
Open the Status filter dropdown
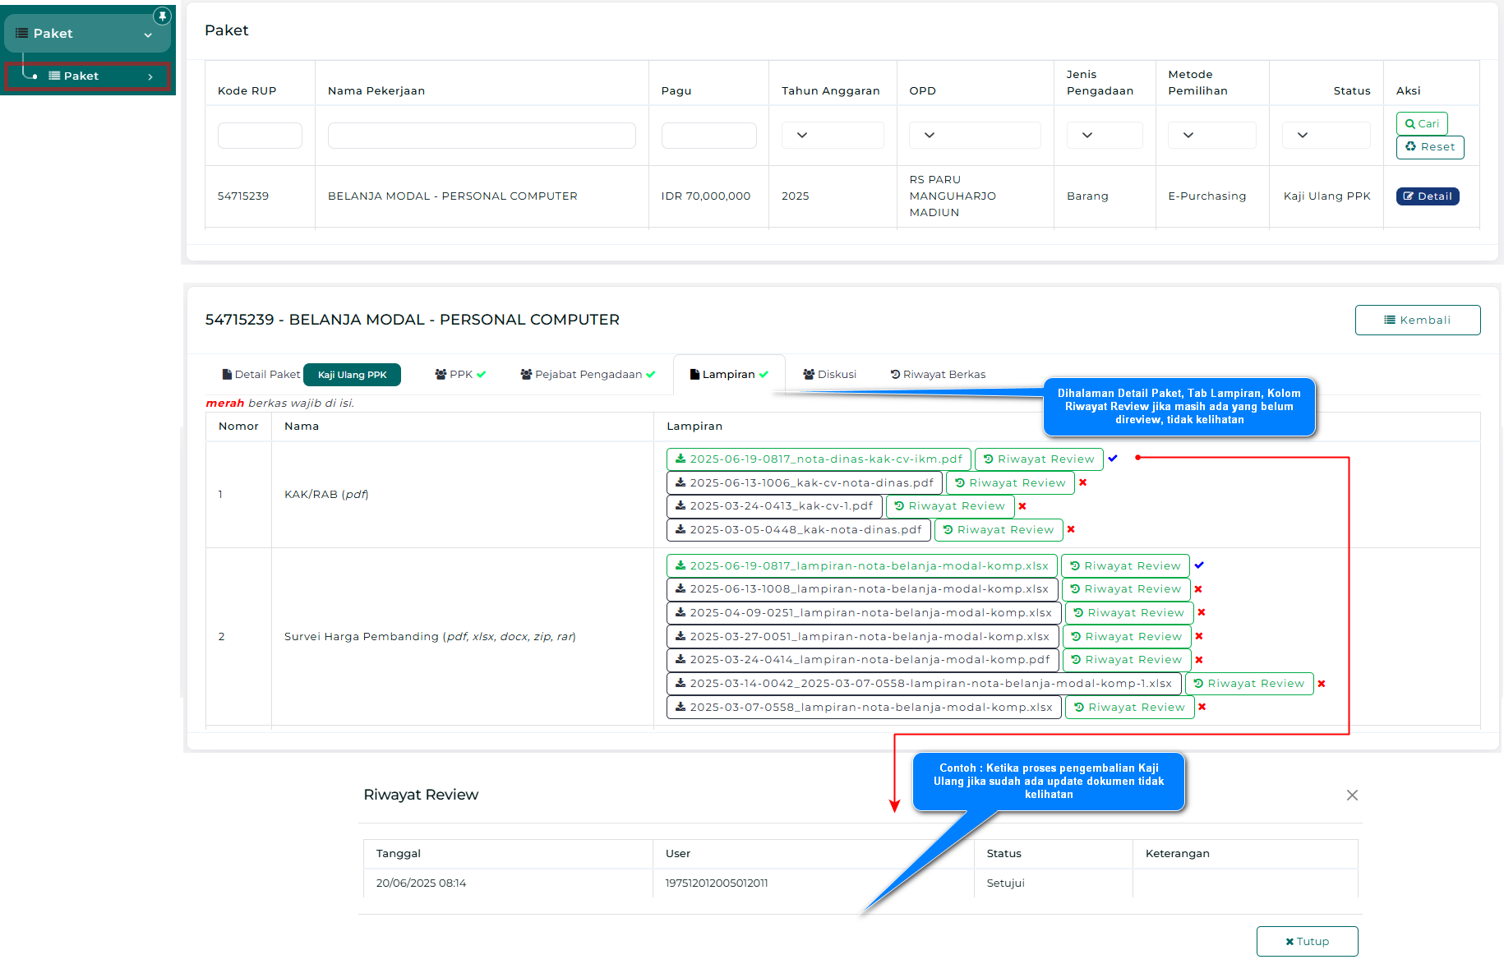pos(1325,135)
